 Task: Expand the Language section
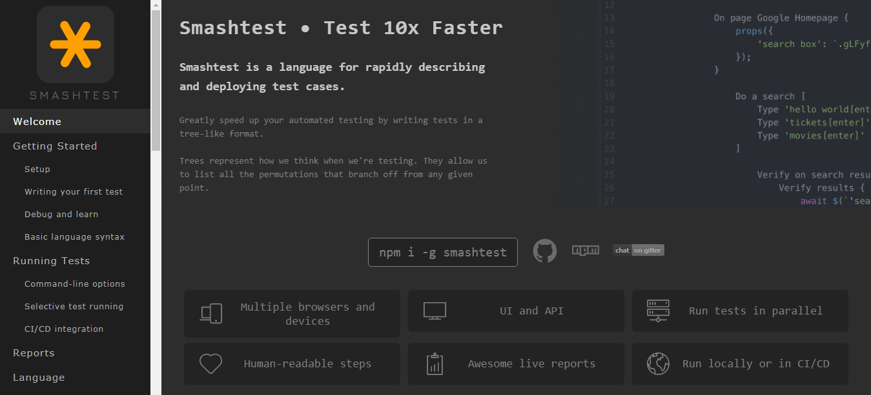click(x=39, y=377)
